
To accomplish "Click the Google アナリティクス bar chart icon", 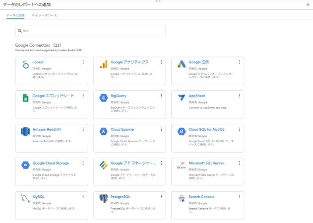I will 104,64.
